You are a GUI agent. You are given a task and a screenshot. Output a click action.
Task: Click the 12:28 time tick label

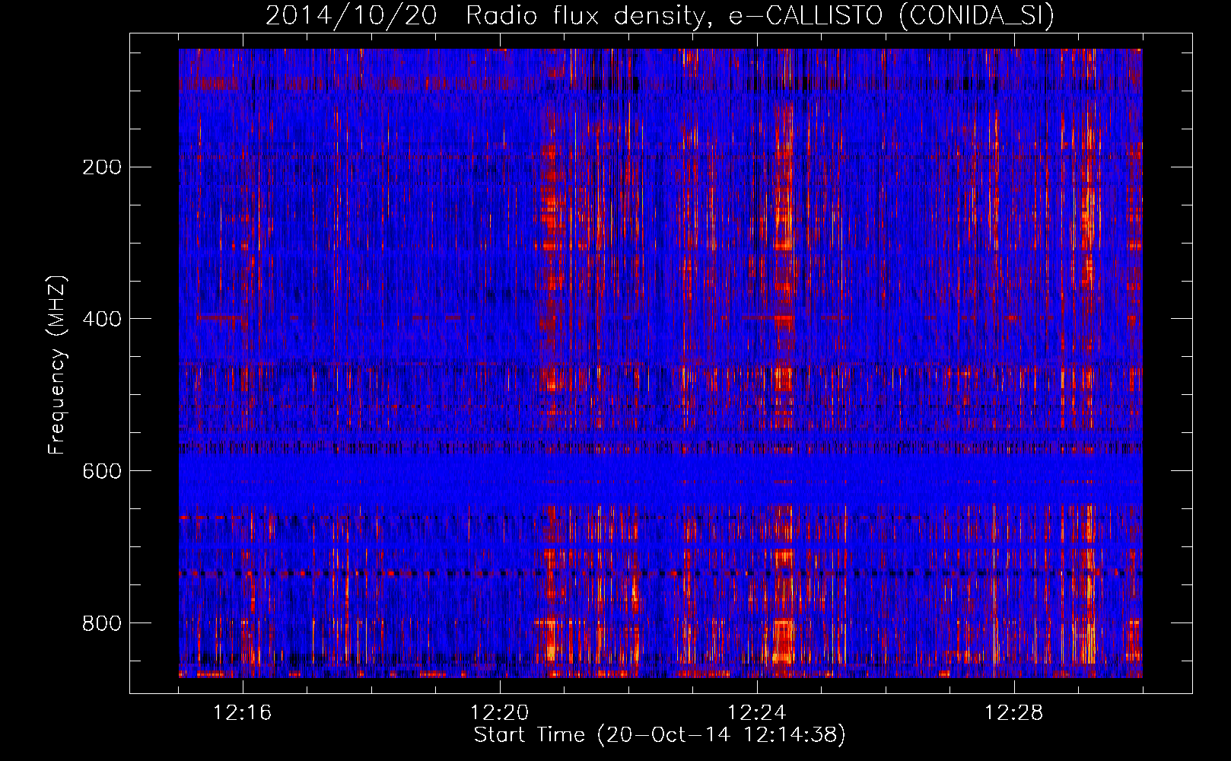pyautogui.click(x=1014, y=713)
